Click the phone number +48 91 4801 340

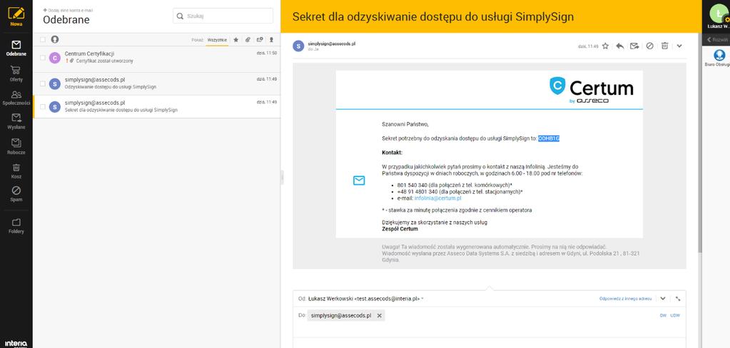point(417,192)
